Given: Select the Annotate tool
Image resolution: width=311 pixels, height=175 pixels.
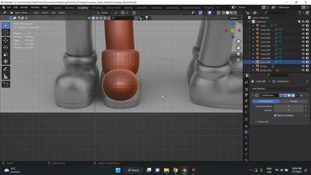Looking at the screenshot, I should (x=6, y=69).
